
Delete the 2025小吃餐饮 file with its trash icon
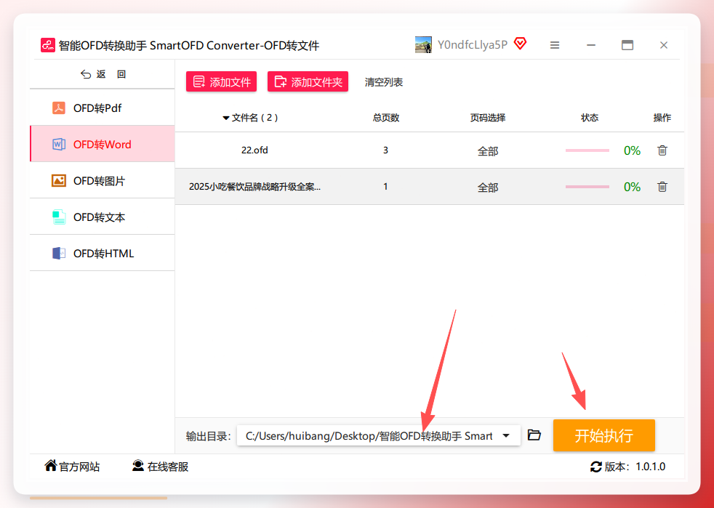point(662,187)
